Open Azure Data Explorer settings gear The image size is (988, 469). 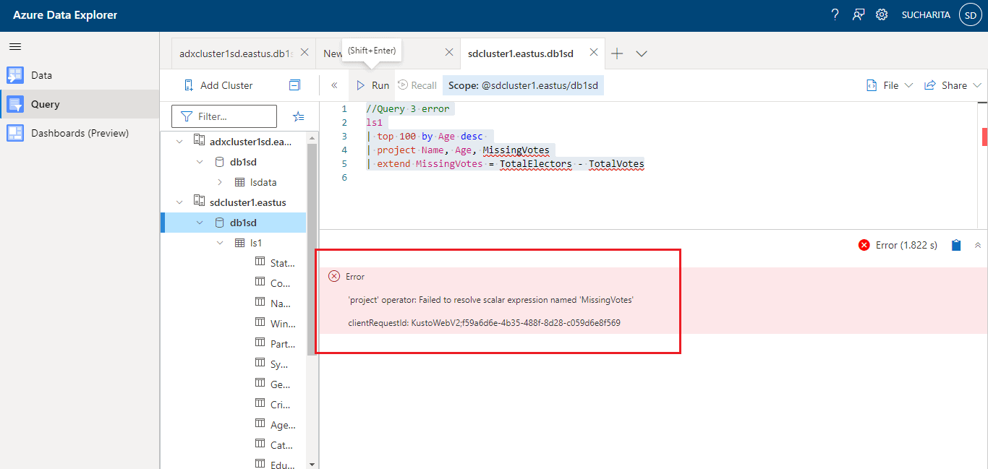pyautogui.click(x=882, y=14)
